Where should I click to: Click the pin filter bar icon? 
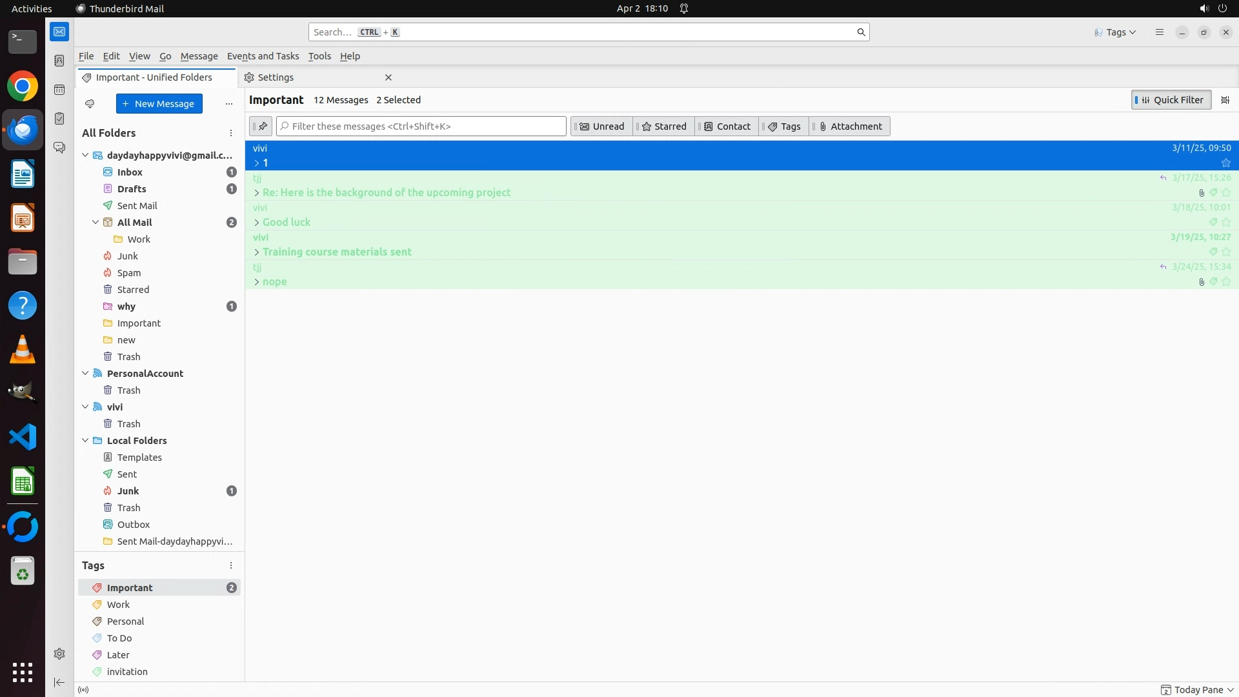click(261, 126)
